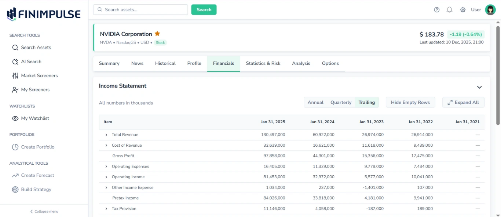Open the Market Screeners tool
501x217 pixels.
tap(40, 75)
